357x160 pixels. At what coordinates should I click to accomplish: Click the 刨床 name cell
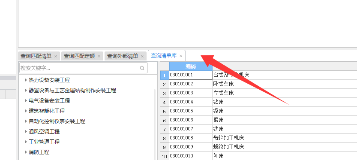285,156
